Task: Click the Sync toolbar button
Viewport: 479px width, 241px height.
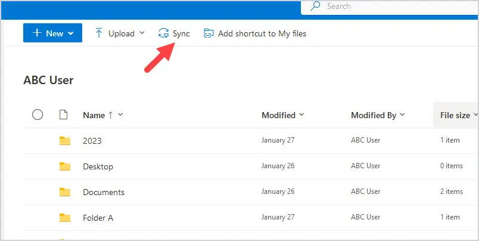Action: pos(174,33)
